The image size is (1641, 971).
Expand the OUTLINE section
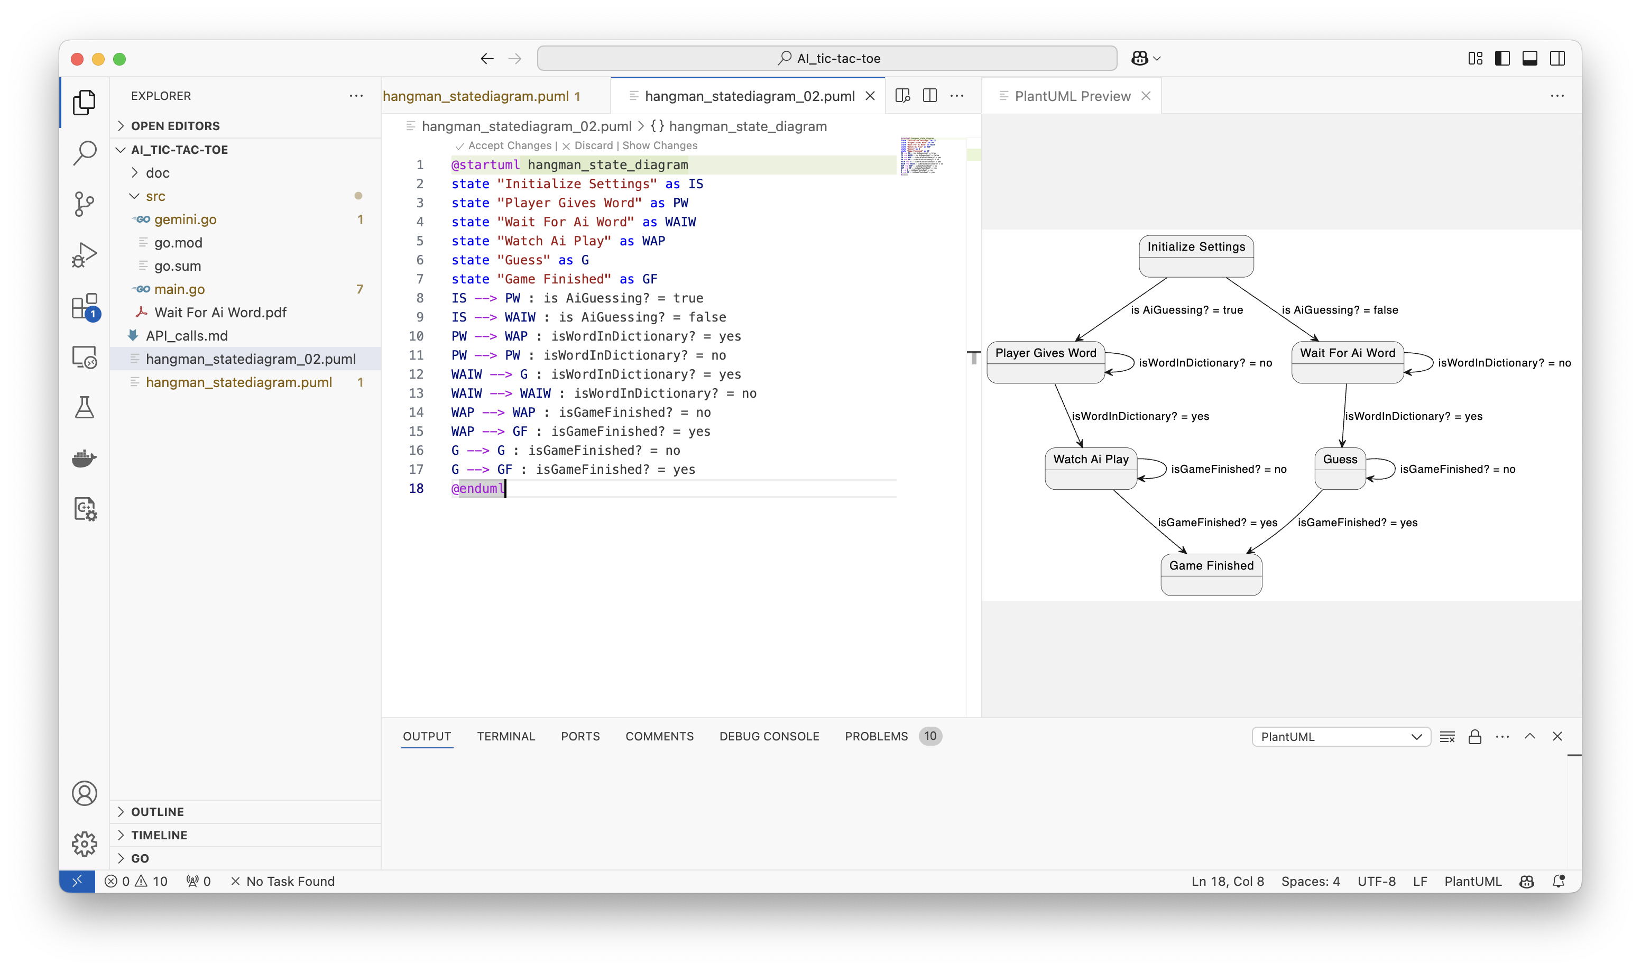click(x=157, y=811)
